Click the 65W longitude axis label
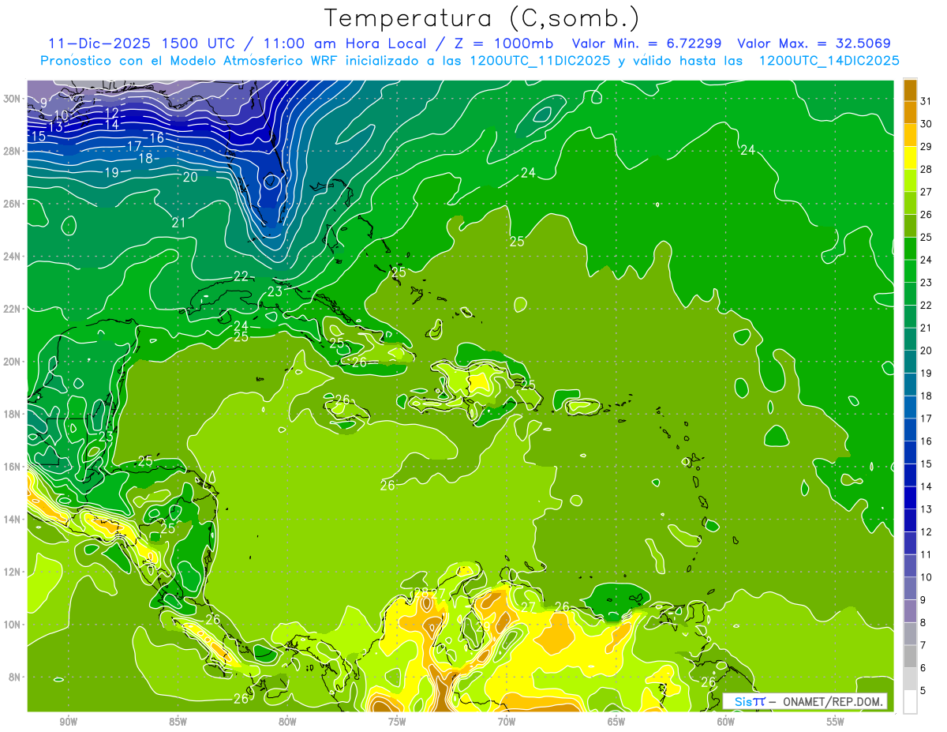The image size is (947, 732). click(616, 722)
